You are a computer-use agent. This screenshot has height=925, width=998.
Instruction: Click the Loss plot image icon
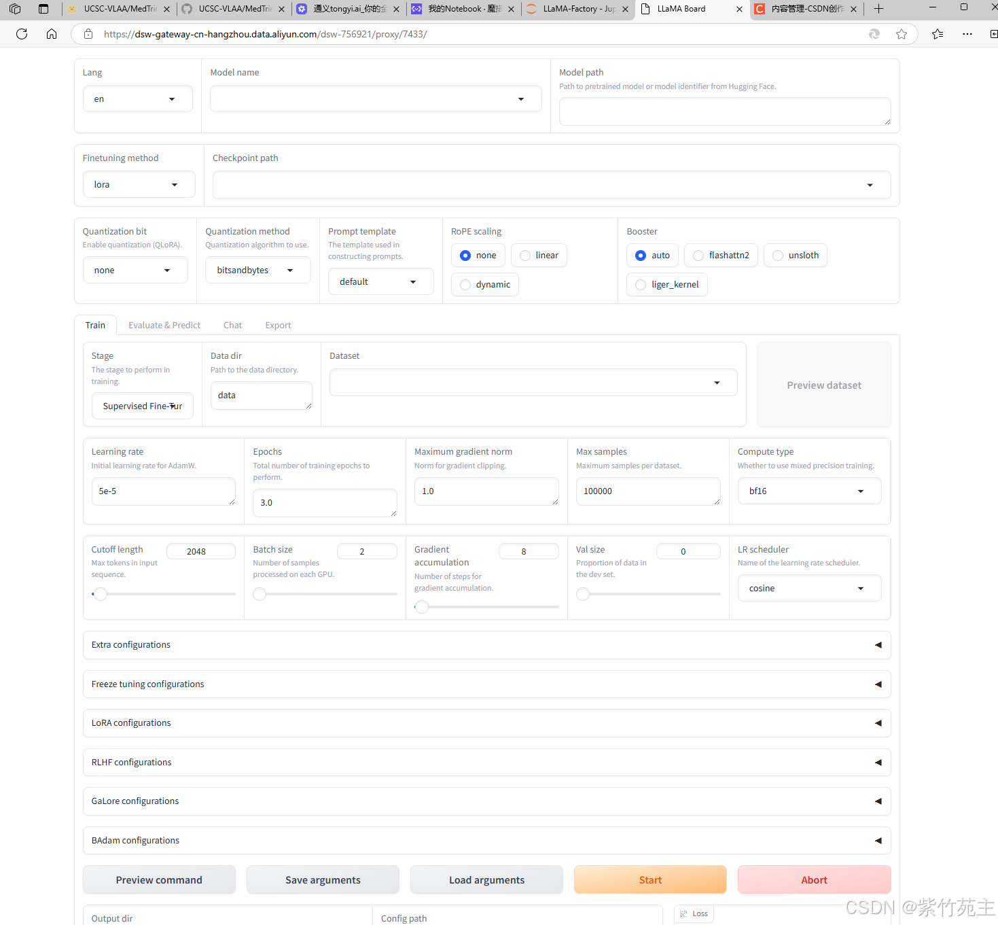(x=684, y=913)
